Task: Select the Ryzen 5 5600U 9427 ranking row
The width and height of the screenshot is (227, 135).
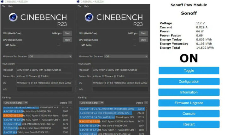Action: [x=112, y=121]
